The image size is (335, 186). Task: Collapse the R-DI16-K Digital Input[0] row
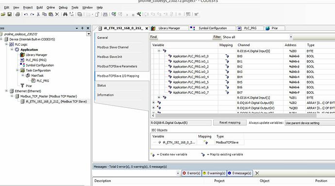tap(159, 51)
